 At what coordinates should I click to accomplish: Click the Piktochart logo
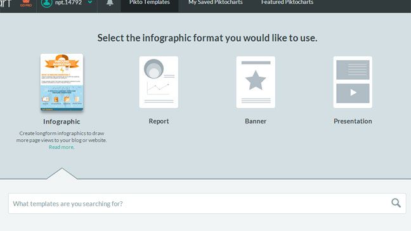point(5,3)
